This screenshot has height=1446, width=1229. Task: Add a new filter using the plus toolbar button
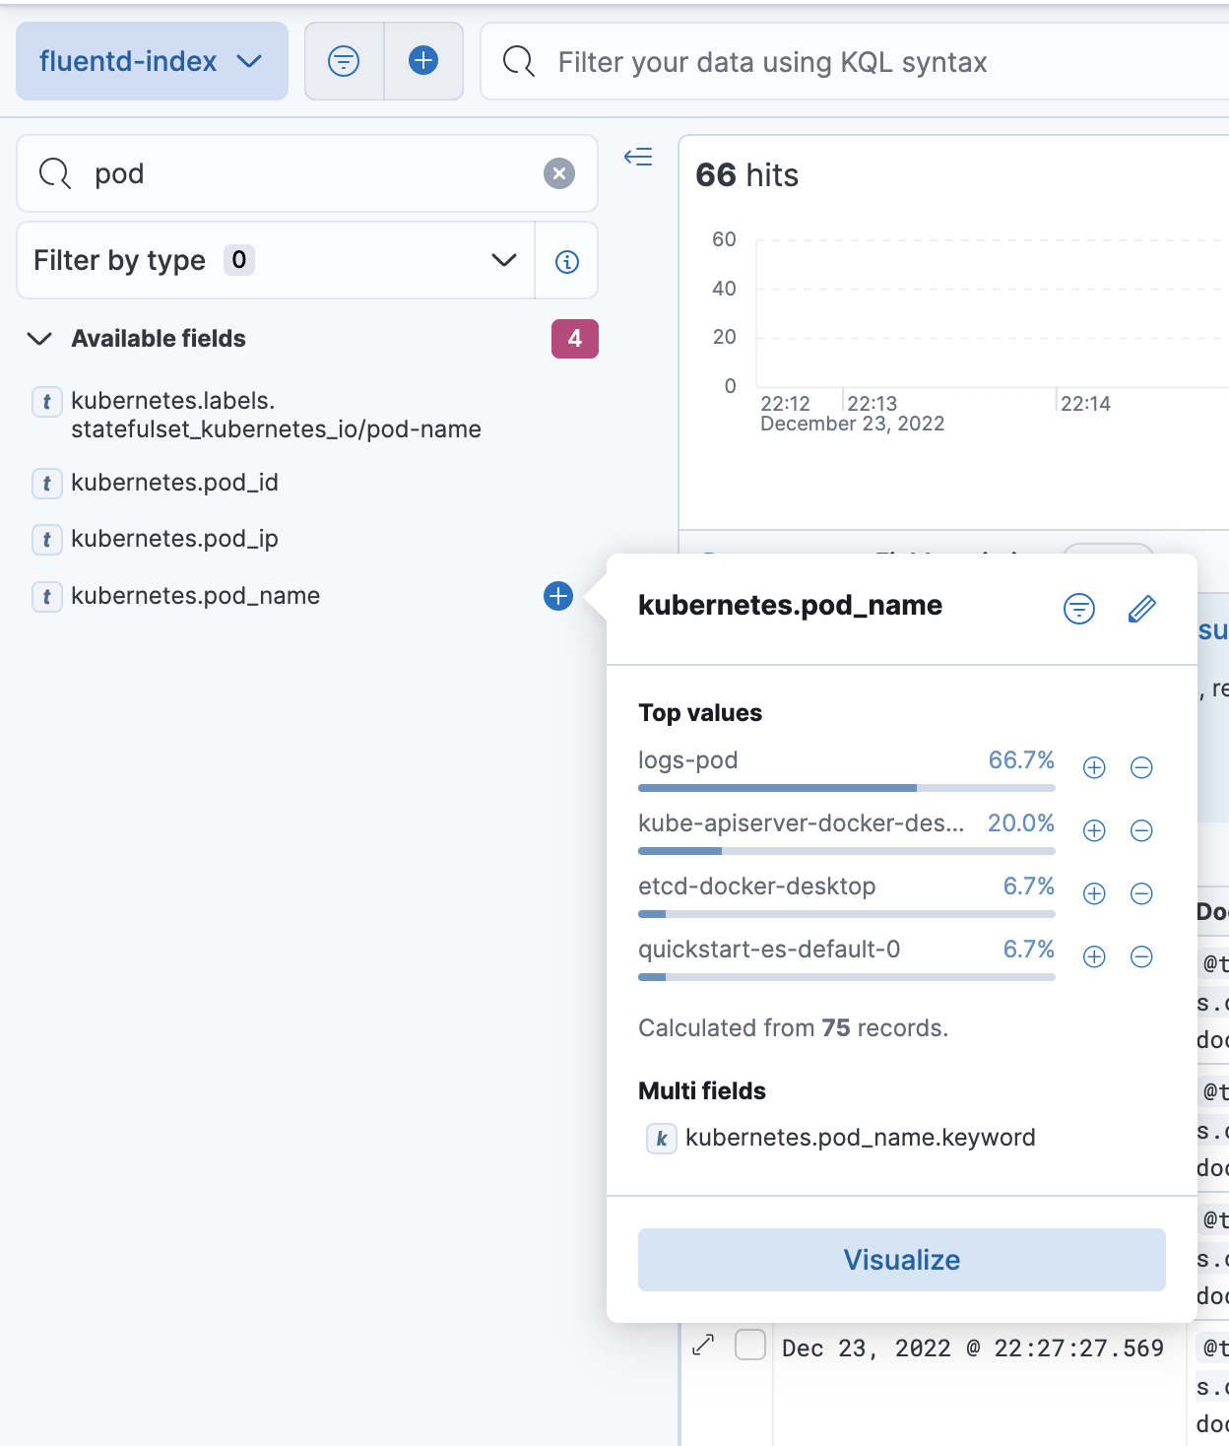(423, 61)
